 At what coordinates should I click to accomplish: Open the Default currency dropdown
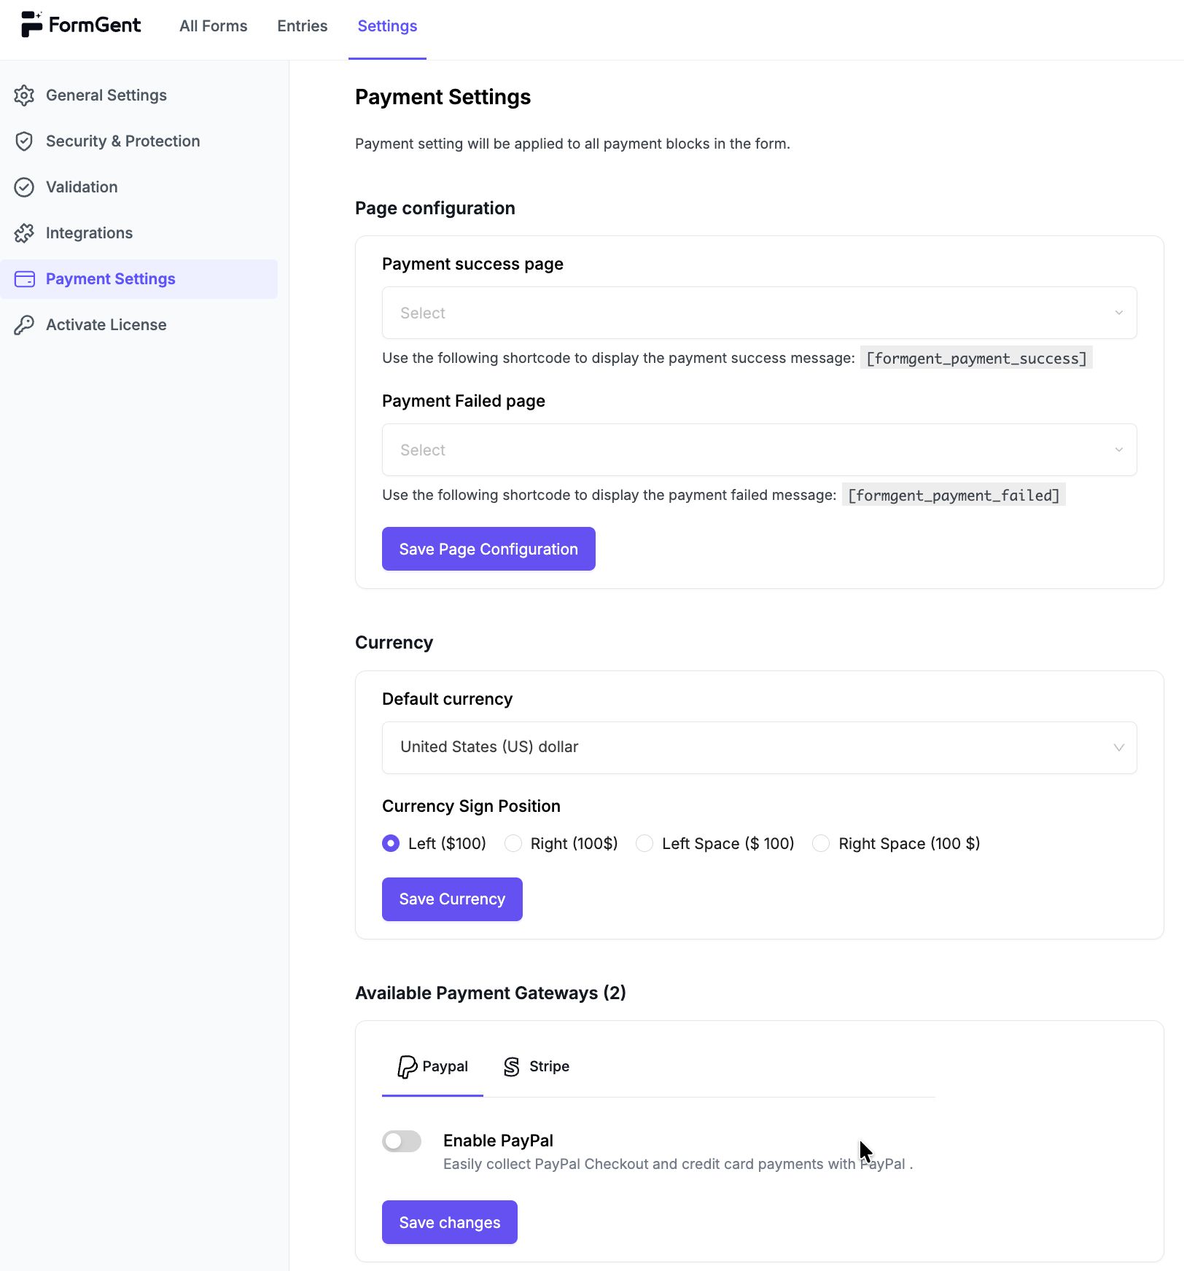click(x=760, y=748)
